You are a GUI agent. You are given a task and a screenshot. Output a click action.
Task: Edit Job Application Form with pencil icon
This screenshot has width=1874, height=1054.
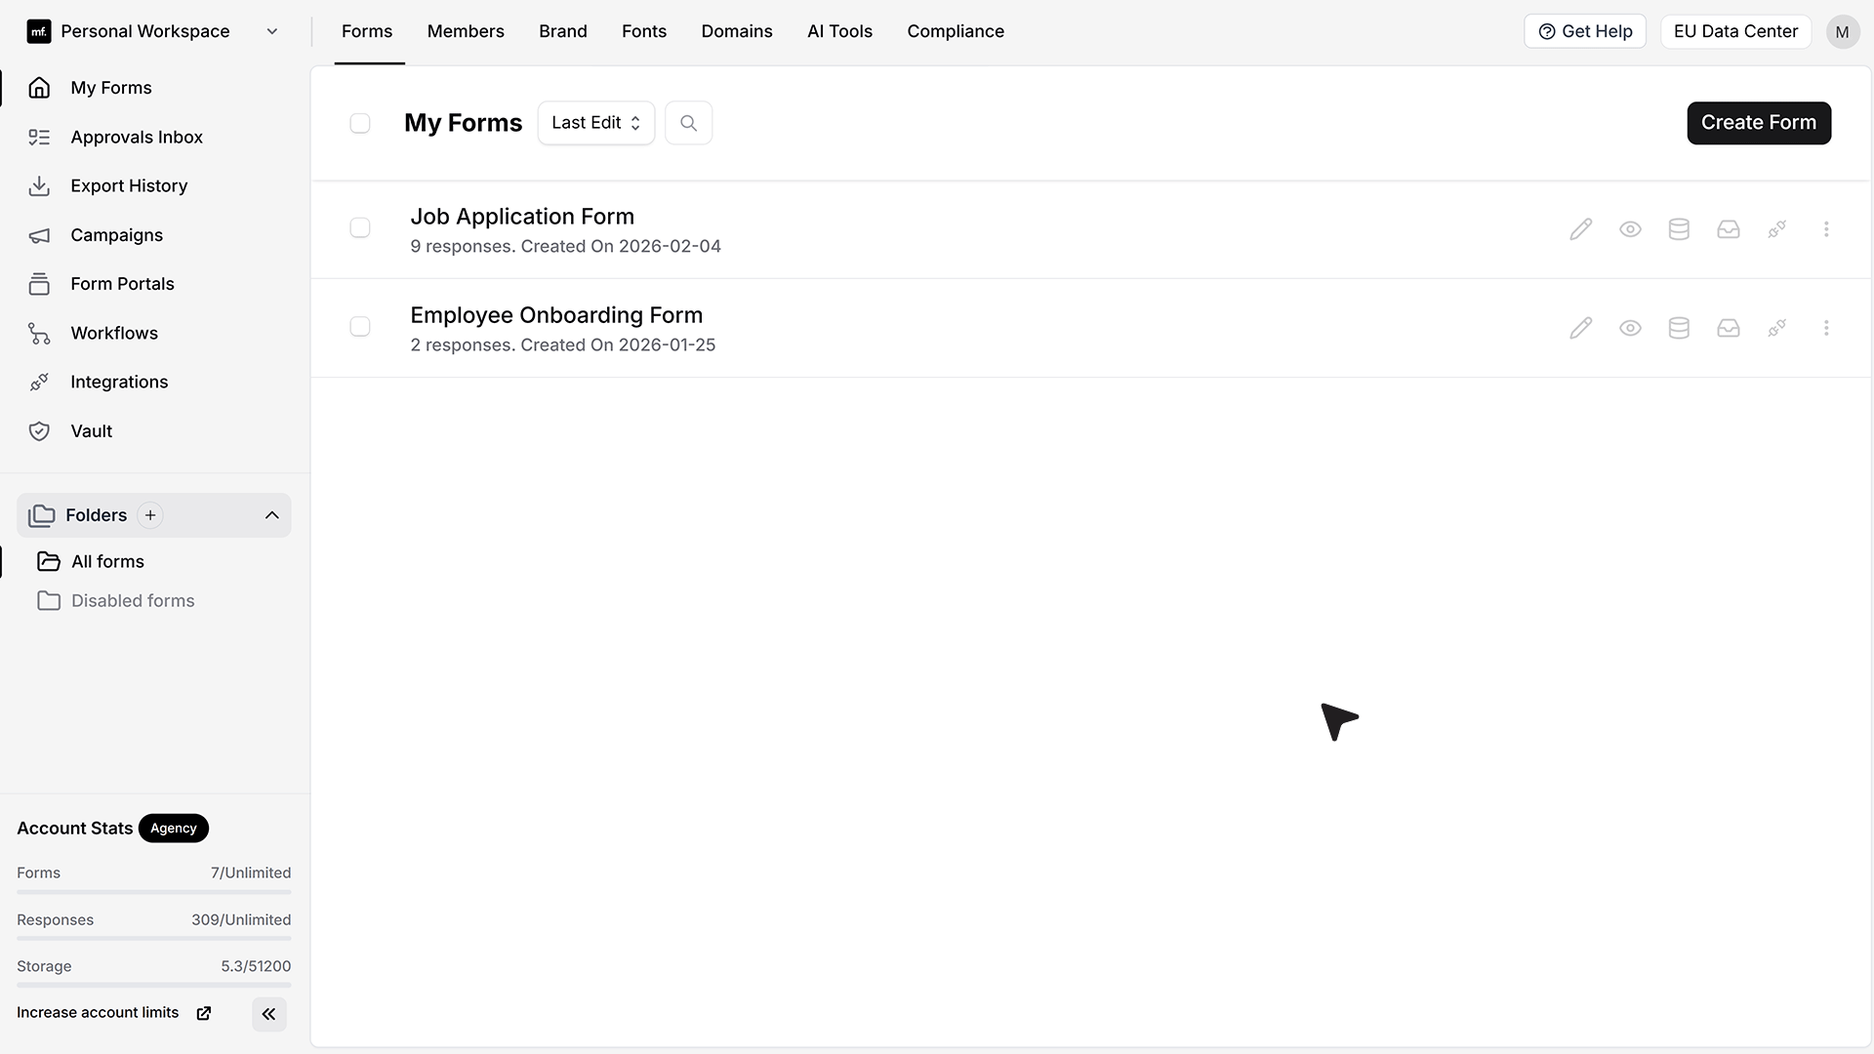pyautogui.click(x=1580, y=229)
